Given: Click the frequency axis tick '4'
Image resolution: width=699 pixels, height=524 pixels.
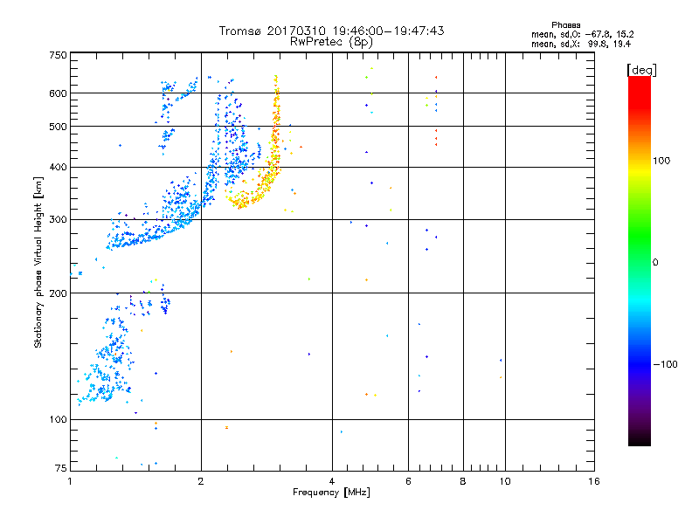Looking at the screenshot, I should pyautogui.click(x=332, y=481).
